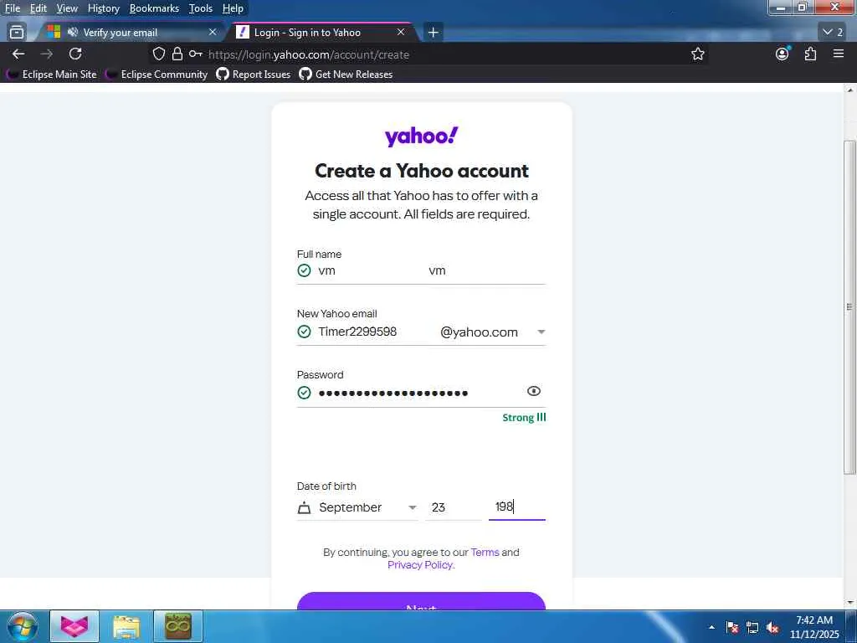The image size is (857, 643).
Task: Open the Firefox account icon
Action: pyautogui.click(x=783, y=54)
